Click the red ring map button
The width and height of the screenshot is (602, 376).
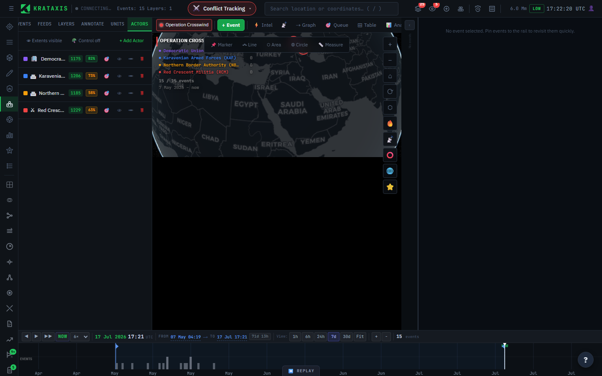tap(390, 155)
